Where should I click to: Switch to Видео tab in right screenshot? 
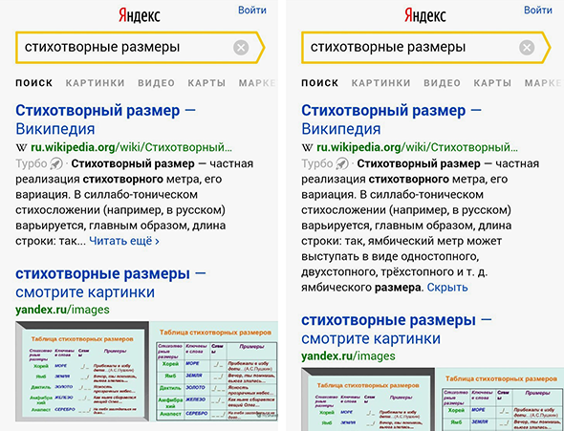pos(442,83)
